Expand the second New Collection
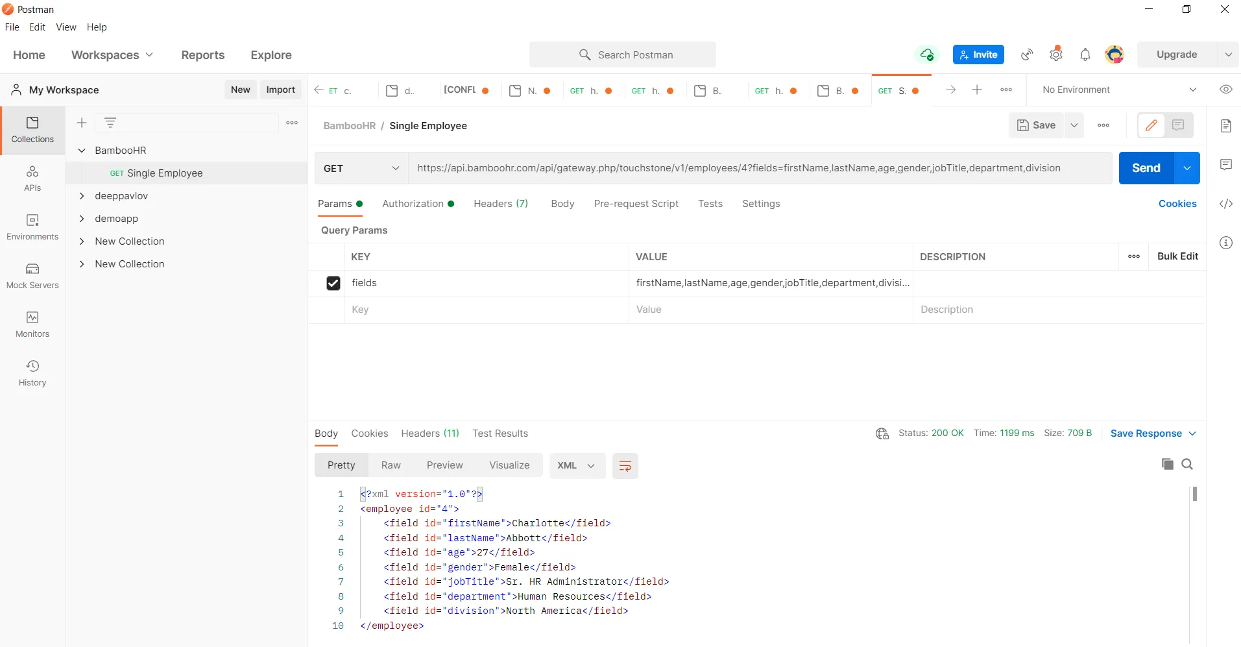 click(x=82, y=264)
